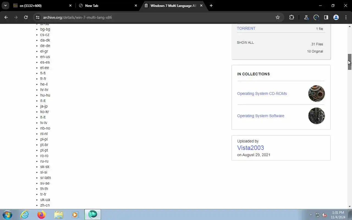Screen dimensions: 352x220
Task: Open Chrome Labs flask icon
Action: (306, 17)
